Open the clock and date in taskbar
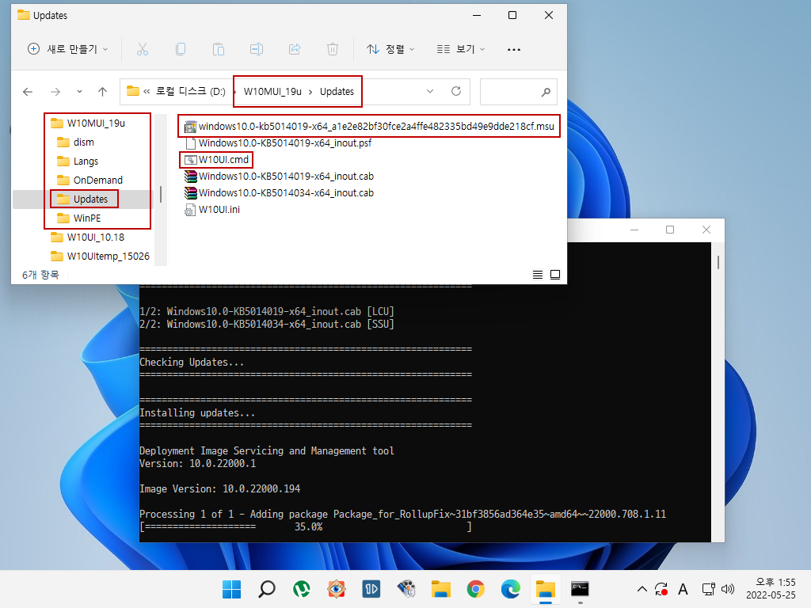 pos(771,589)
